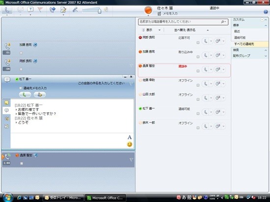Click the active call phone icon showing 1:44
This screenshot has width=270, height=202.
(7, 157)
